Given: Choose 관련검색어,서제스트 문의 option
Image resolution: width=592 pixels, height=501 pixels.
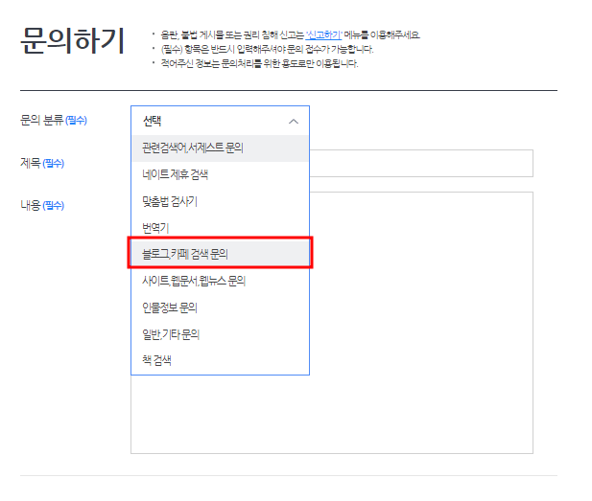Looking at the screenshot, I should [x=220, y=148].
